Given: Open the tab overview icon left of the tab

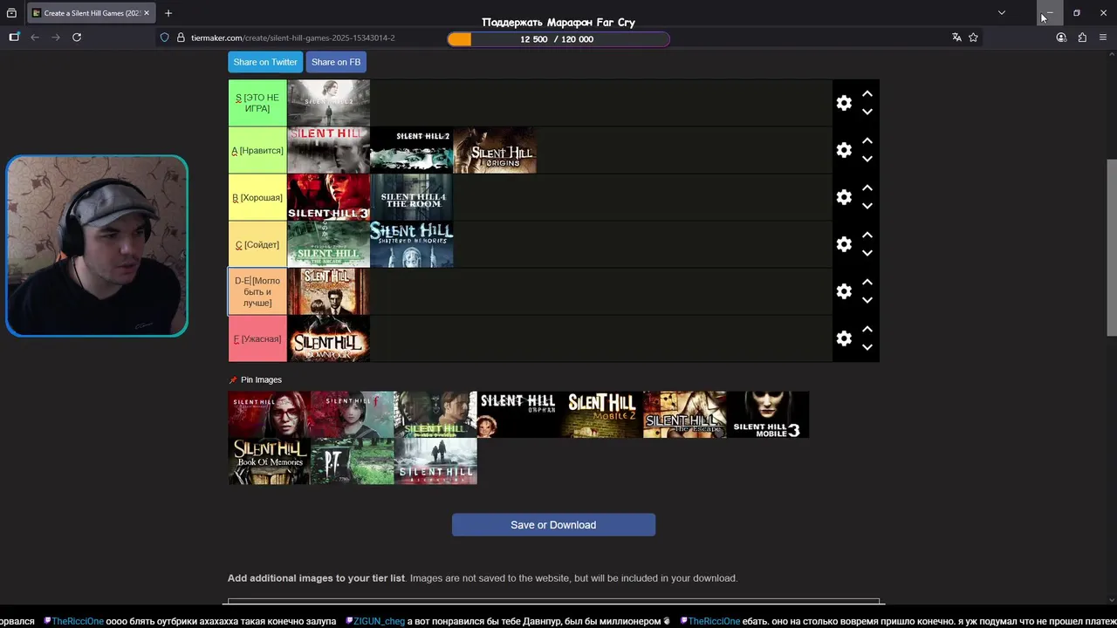Looking at the screenshot, I should [11, 13].
